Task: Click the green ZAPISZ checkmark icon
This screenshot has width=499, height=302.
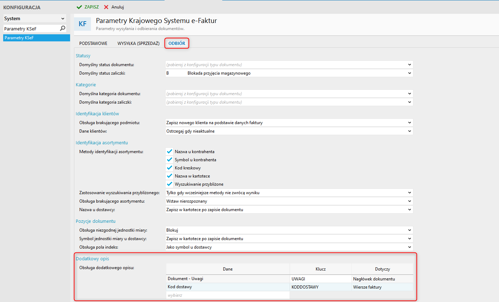Action: [x=79, y=7]
